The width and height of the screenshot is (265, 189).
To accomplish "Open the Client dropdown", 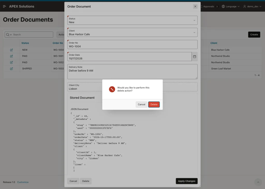I will pyautogui.click(x=132, y=32).
